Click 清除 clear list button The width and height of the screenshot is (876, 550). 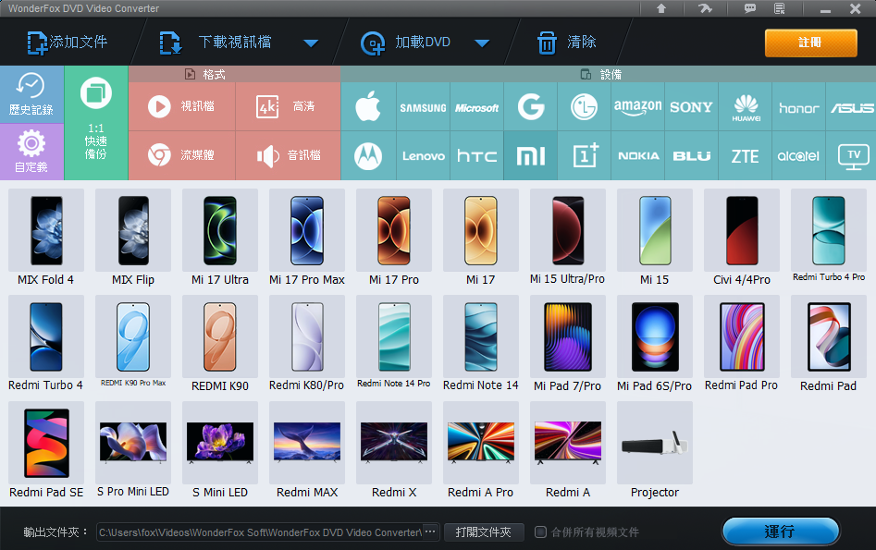566,43
